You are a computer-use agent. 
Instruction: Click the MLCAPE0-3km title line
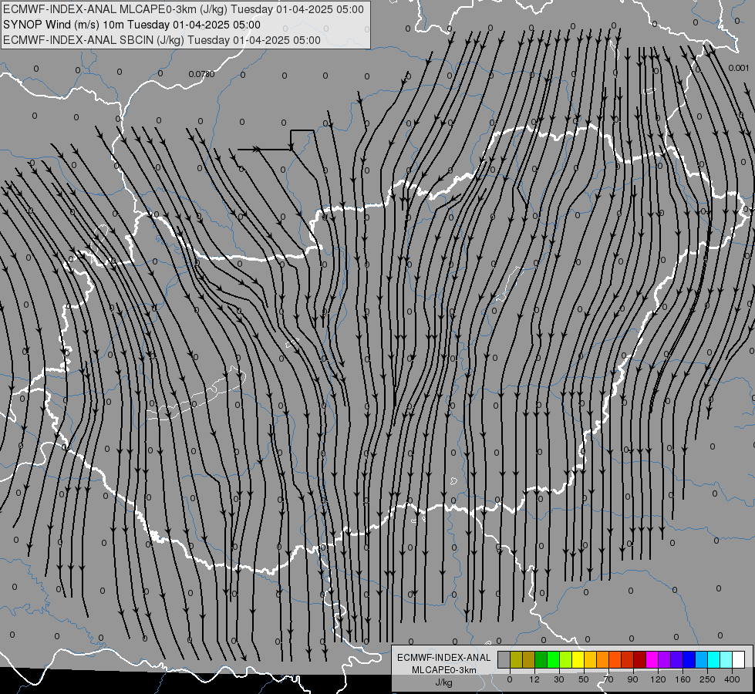point(184,9)
